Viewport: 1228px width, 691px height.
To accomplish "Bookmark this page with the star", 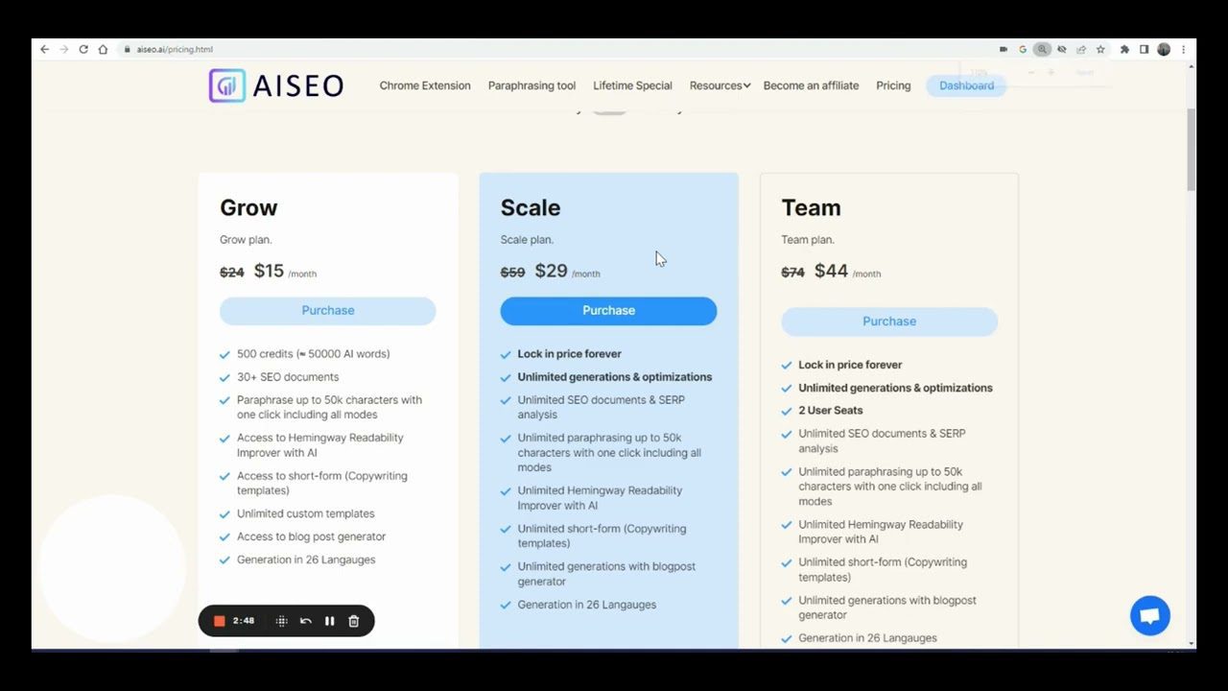I will coord(1100,50).
